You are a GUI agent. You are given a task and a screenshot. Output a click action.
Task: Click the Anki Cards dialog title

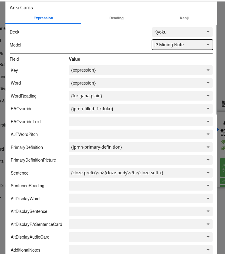coord(21,8)
